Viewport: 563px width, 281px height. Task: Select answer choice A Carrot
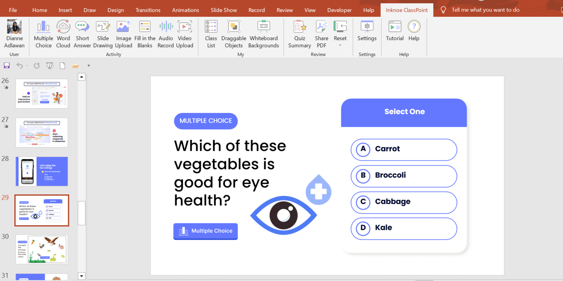(404, 150)
